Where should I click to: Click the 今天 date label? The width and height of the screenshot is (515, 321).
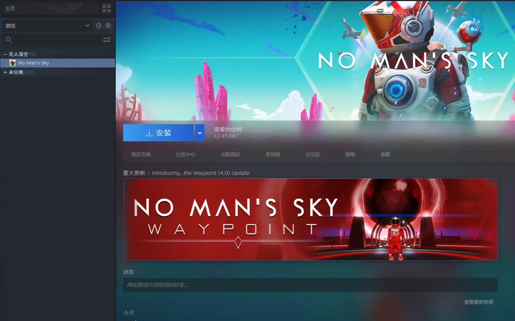click(129, 313)
